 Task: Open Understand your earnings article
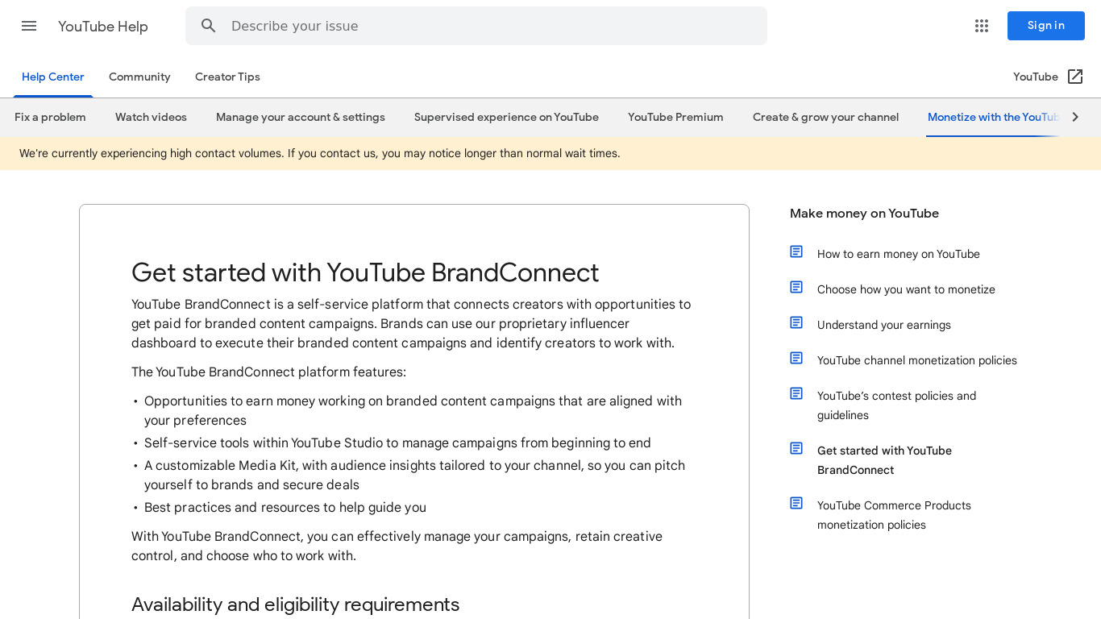[884, 325]
